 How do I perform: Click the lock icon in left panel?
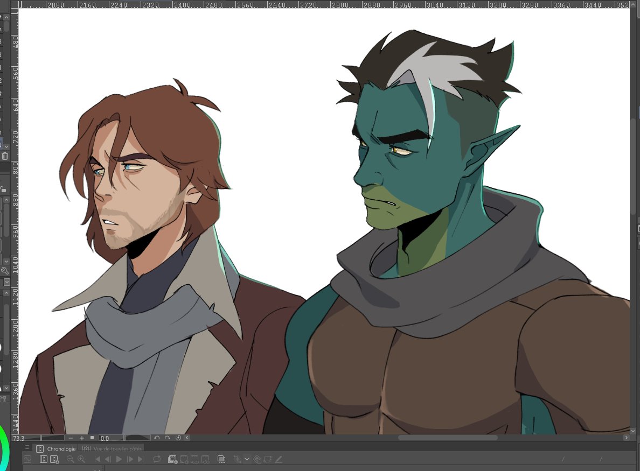[3, 189]
